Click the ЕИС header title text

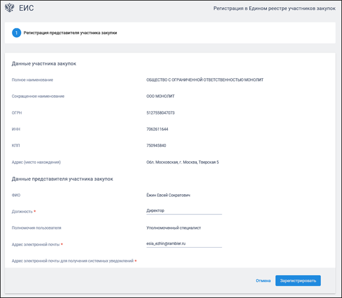(x=26, y=8)
